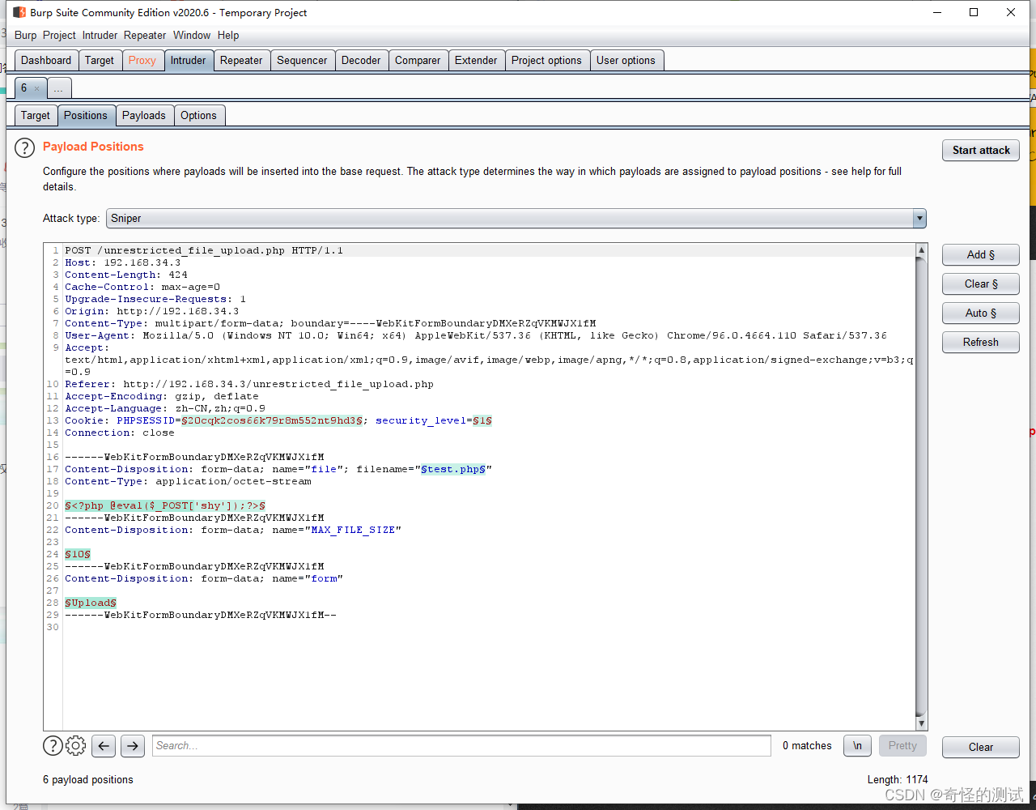1036x810 pixels.
Task: Go to previous search match arrow
Action: tap(104, 746)
